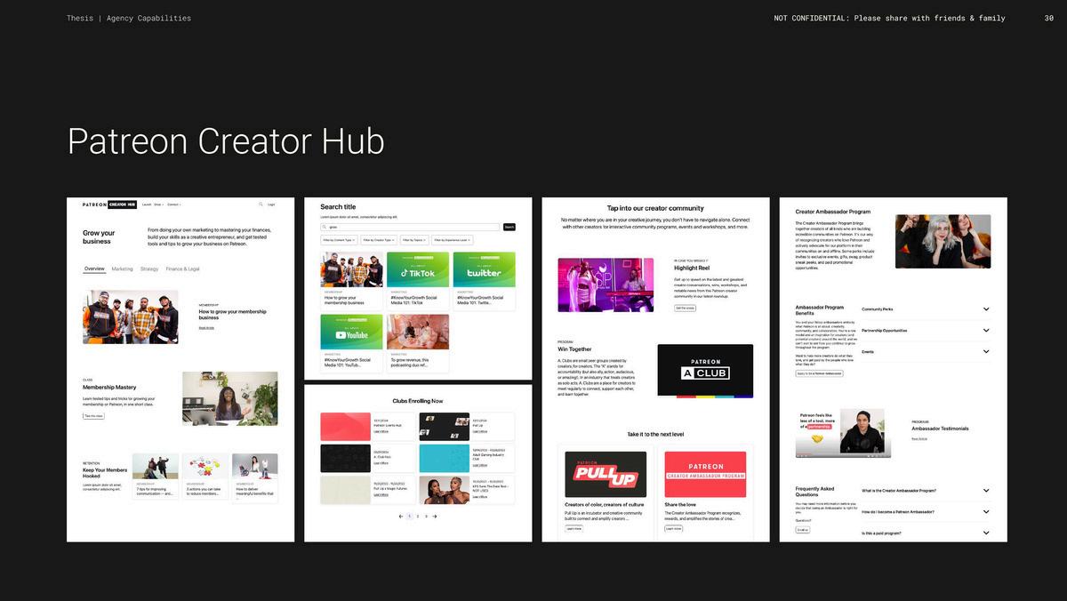1067x601 pixels.
Task: Expand 'What is the Creator Ambassador Program?' chevron
Action: pos(986,491)
